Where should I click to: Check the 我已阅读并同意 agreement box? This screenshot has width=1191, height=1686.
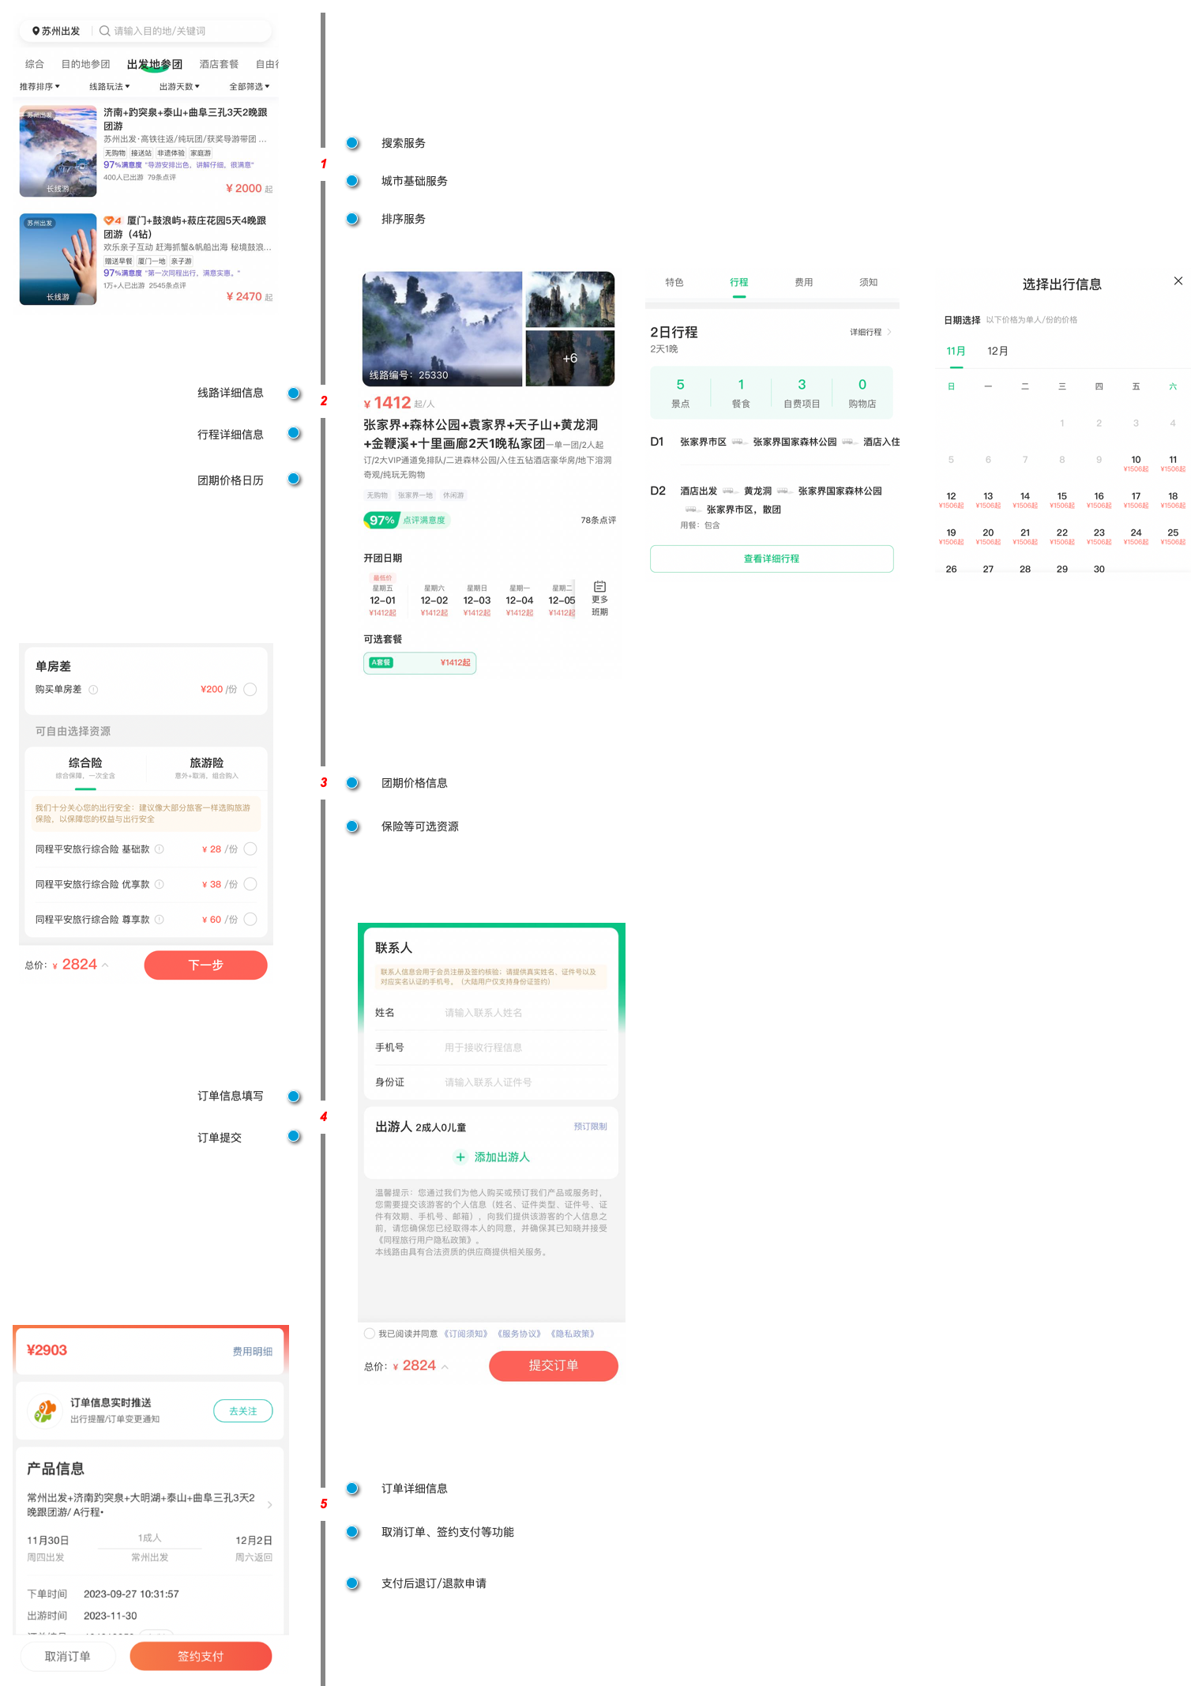click(x=370, y=1334)
